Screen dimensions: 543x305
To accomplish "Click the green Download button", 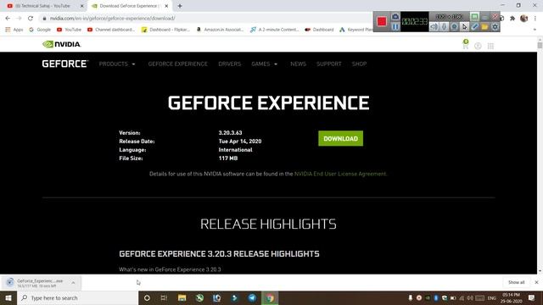I will point(341,138).
